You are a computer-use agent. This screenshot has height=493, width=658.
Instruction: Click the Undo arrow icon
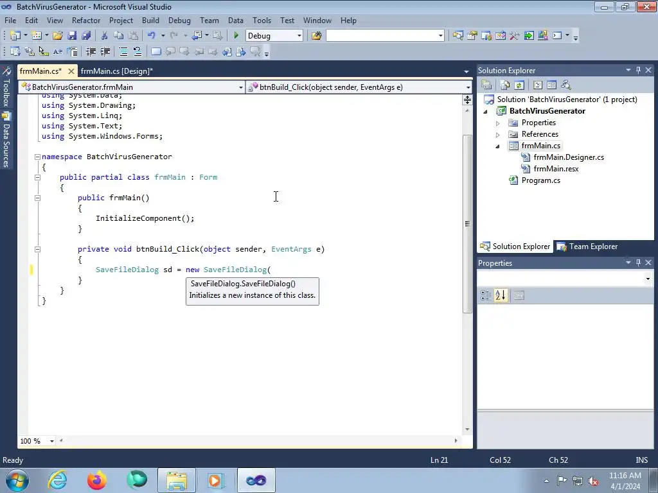(x=152, y=36)
